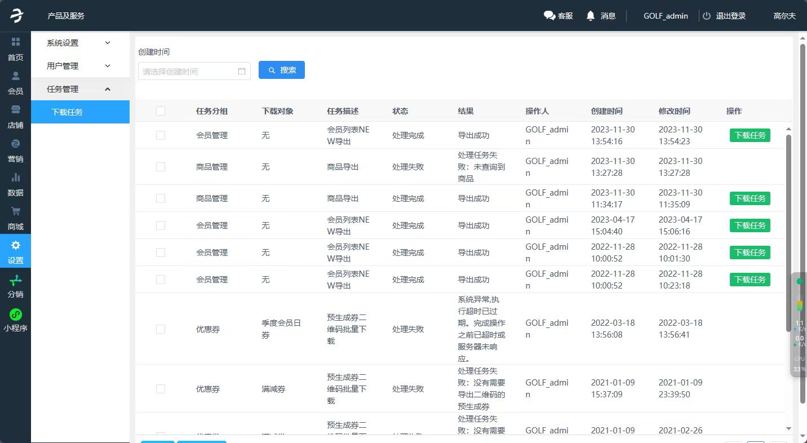This screenshot has height=443, width=807.
Task: Click 下载任务 for row modified 13:54:23
Action: point(750,135)
